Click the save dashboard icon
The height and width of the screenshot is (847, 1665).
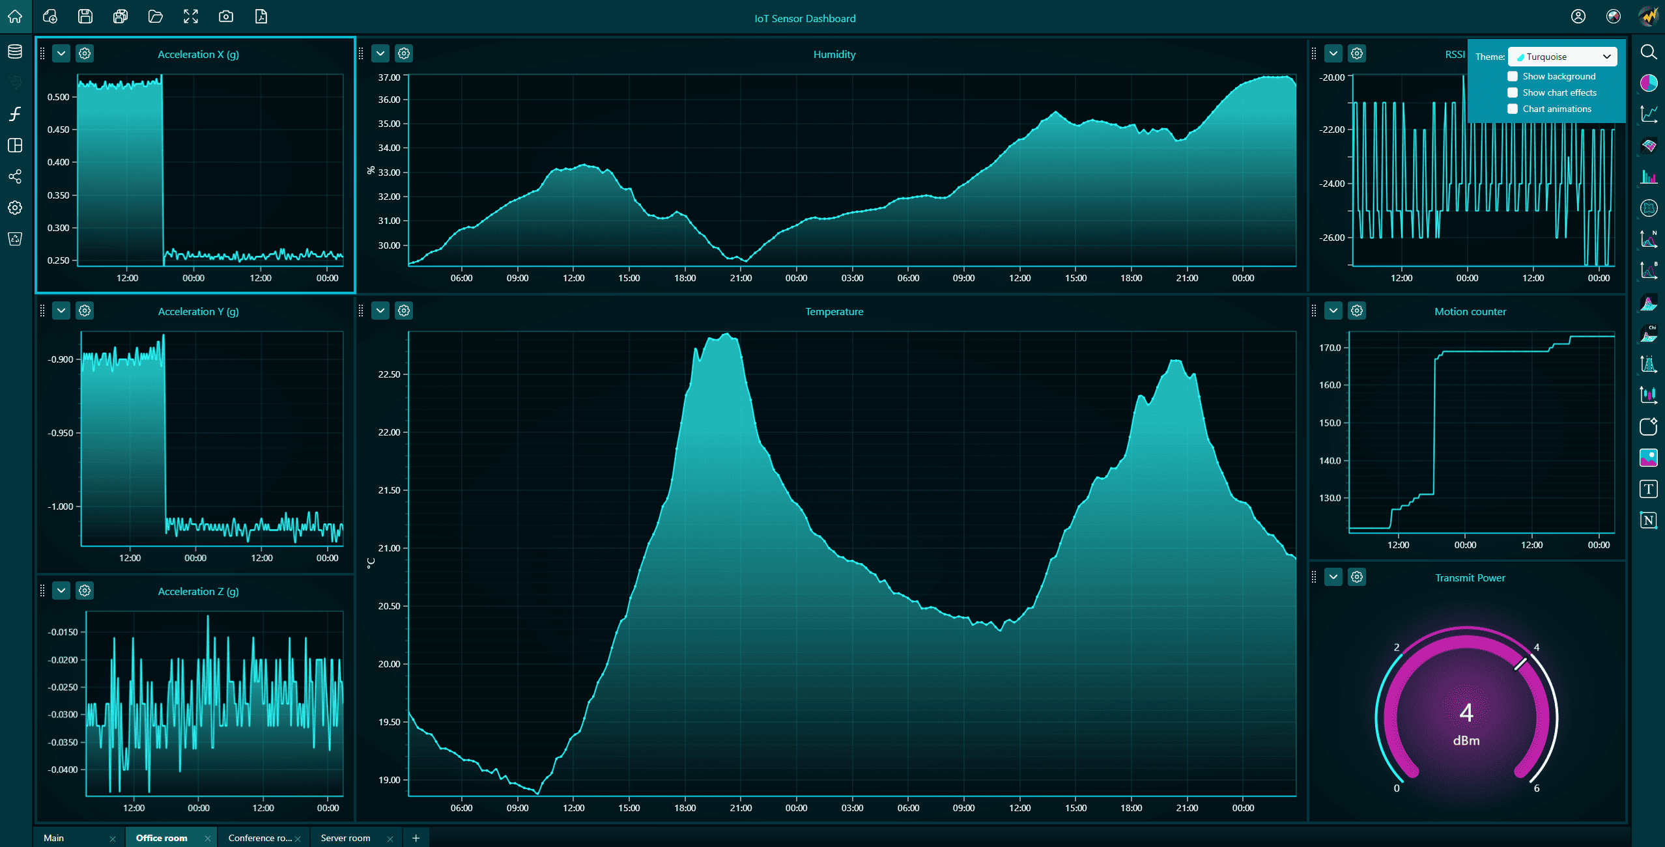coord(85,16)
